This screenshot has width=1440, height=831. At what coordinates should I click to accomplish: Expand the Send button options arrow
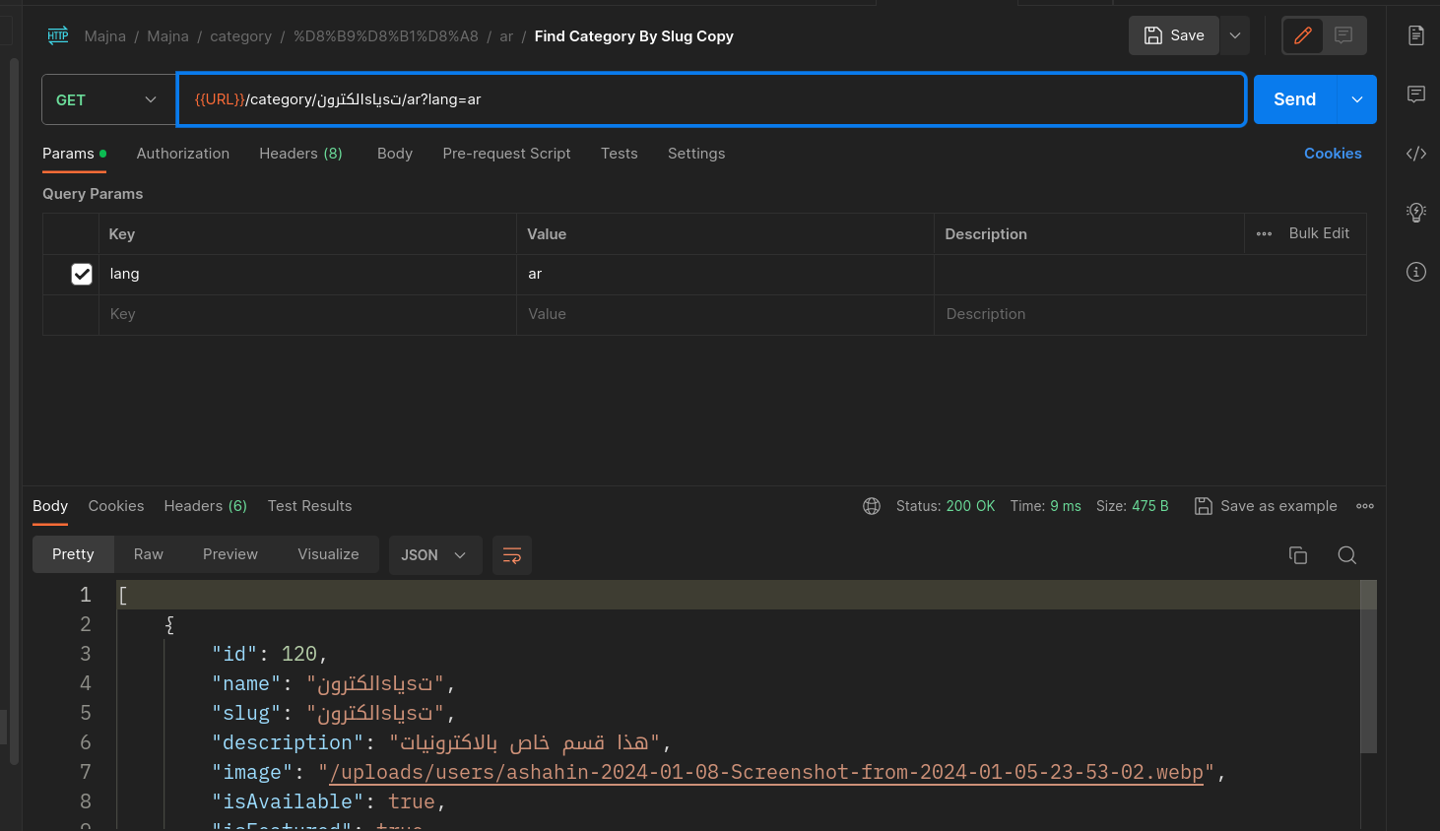[x=1356, y=99]
